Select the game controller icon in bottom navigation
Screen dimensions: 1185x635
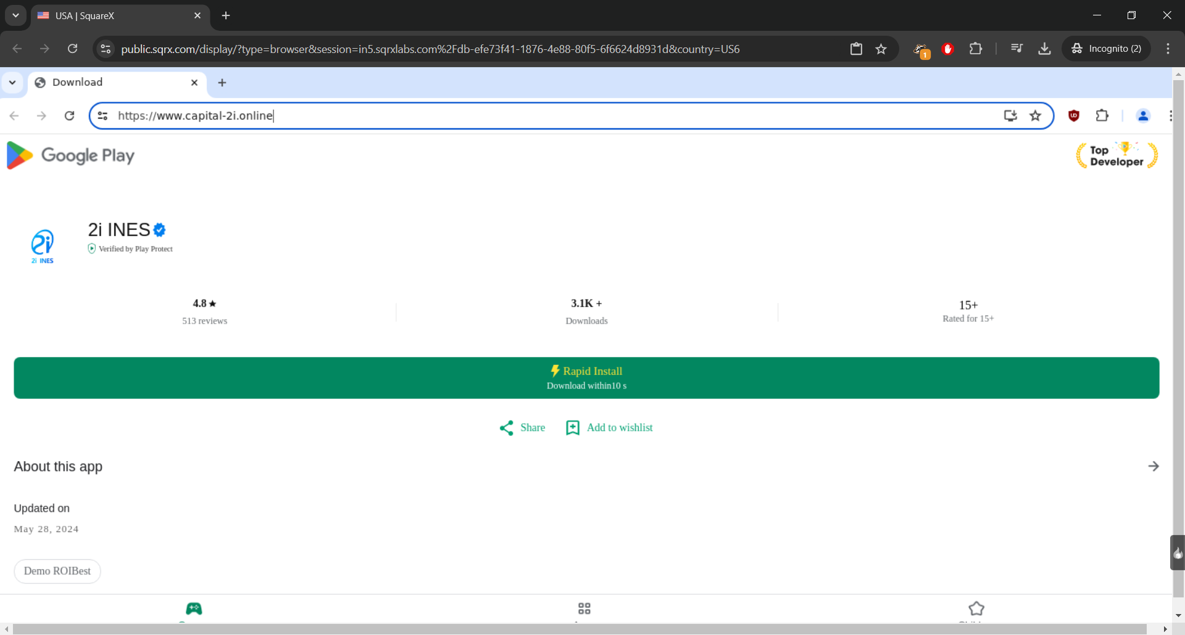[194, 608]
